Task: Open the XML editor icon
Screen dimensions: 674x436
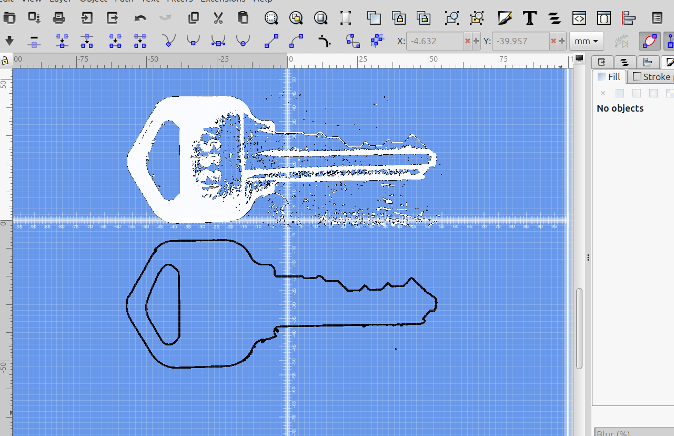Action: tap(579, 18)
